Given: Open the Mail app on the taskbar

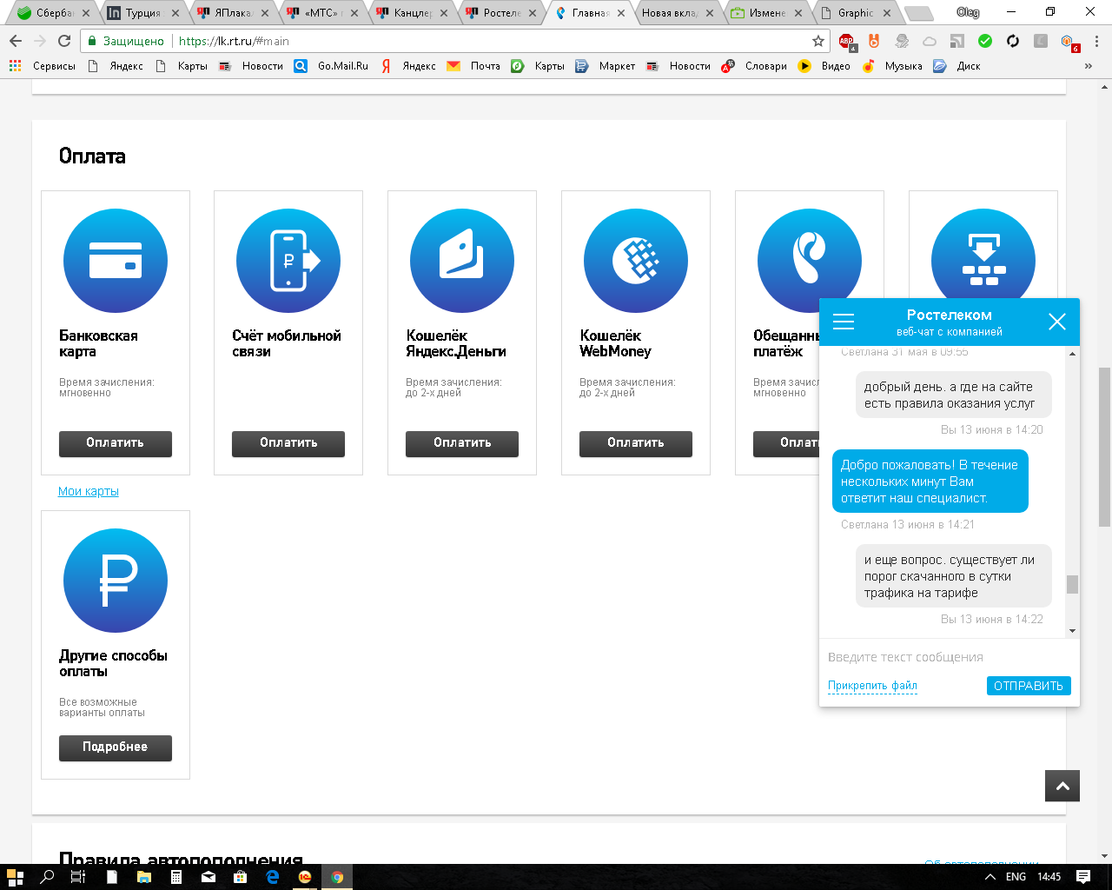Looking at the screenshot, I should tap(208, 877).
